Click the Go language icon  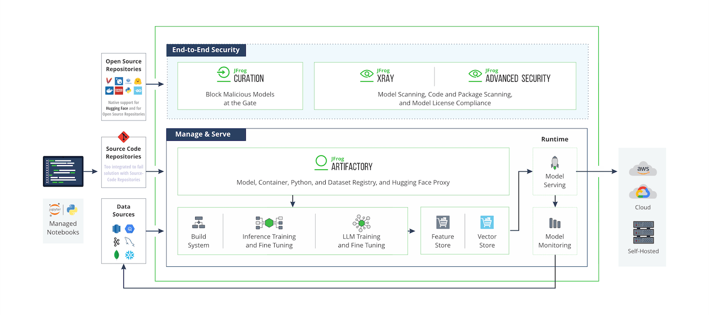pyautogui.click(x=138, y=90)
